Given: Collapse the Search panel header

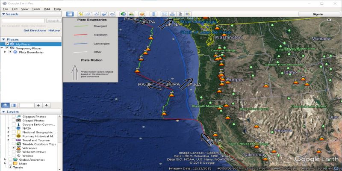Looking at the screenshot, I should point(3,14).
